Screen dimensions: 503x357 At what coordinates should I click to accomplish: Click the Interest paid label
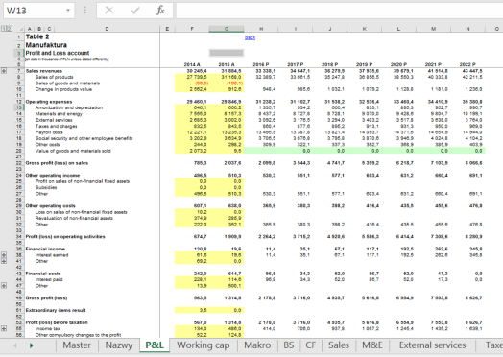pos(49,279)
